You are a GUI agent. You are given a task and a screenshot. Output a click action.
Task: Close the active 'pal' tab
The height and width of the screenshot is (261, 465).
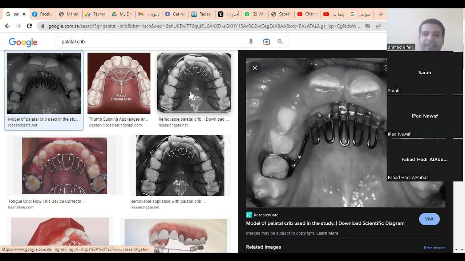coord(24,14)
